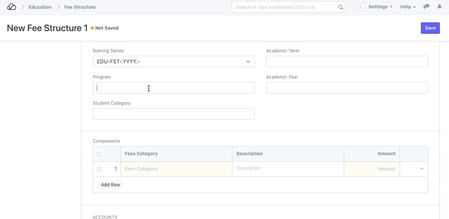Navigate to Fee Structure breadcrumb
Viewport: 449px width, 219px height.
[x=80, y=7]
